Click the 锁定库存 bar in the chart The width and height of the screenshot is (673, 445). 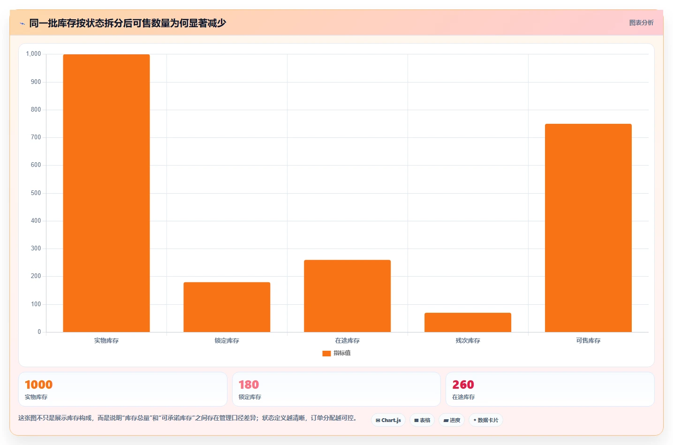click(227, 307)
